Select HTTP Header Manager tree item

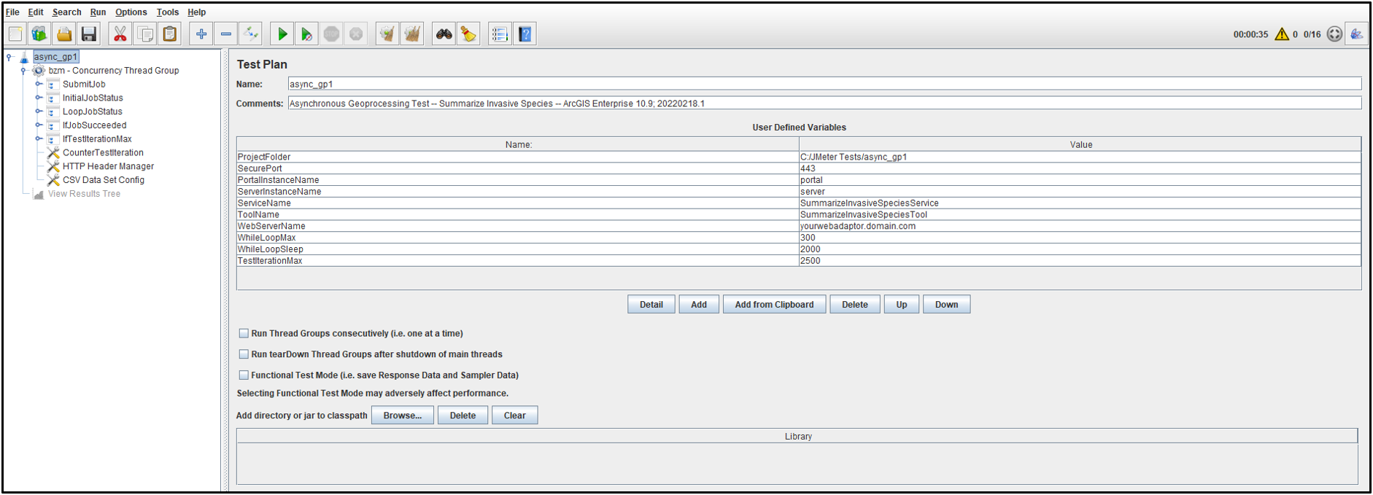[108, 166]
